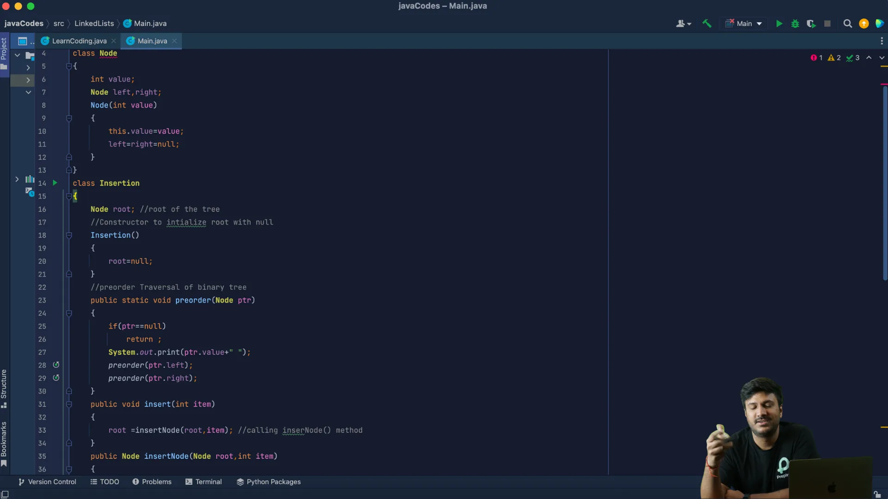The width and height of the screenshot is (888, 499).
Task: Open Search Everywhere magnifying glass
Action: point(847,24)
